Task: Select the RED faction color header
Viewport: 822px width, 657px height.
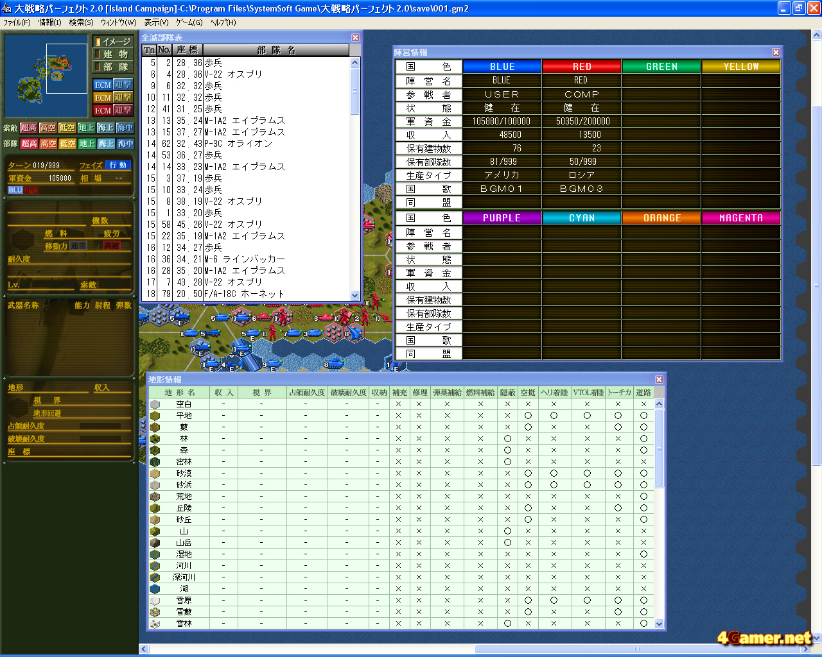Action: tap(582, 67)
